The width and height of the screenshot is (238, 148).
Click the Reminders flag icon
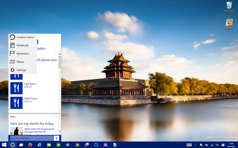12,53
